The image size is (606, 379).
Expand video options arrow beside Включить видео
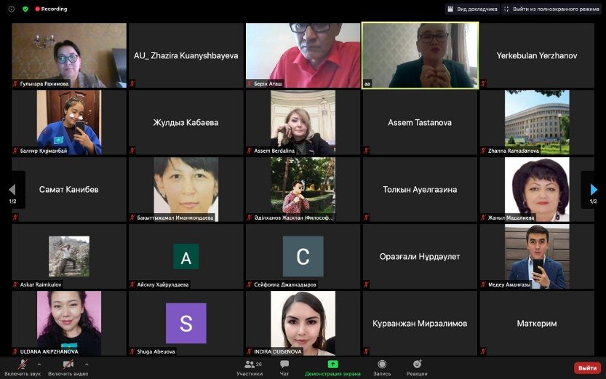(87, 364)
